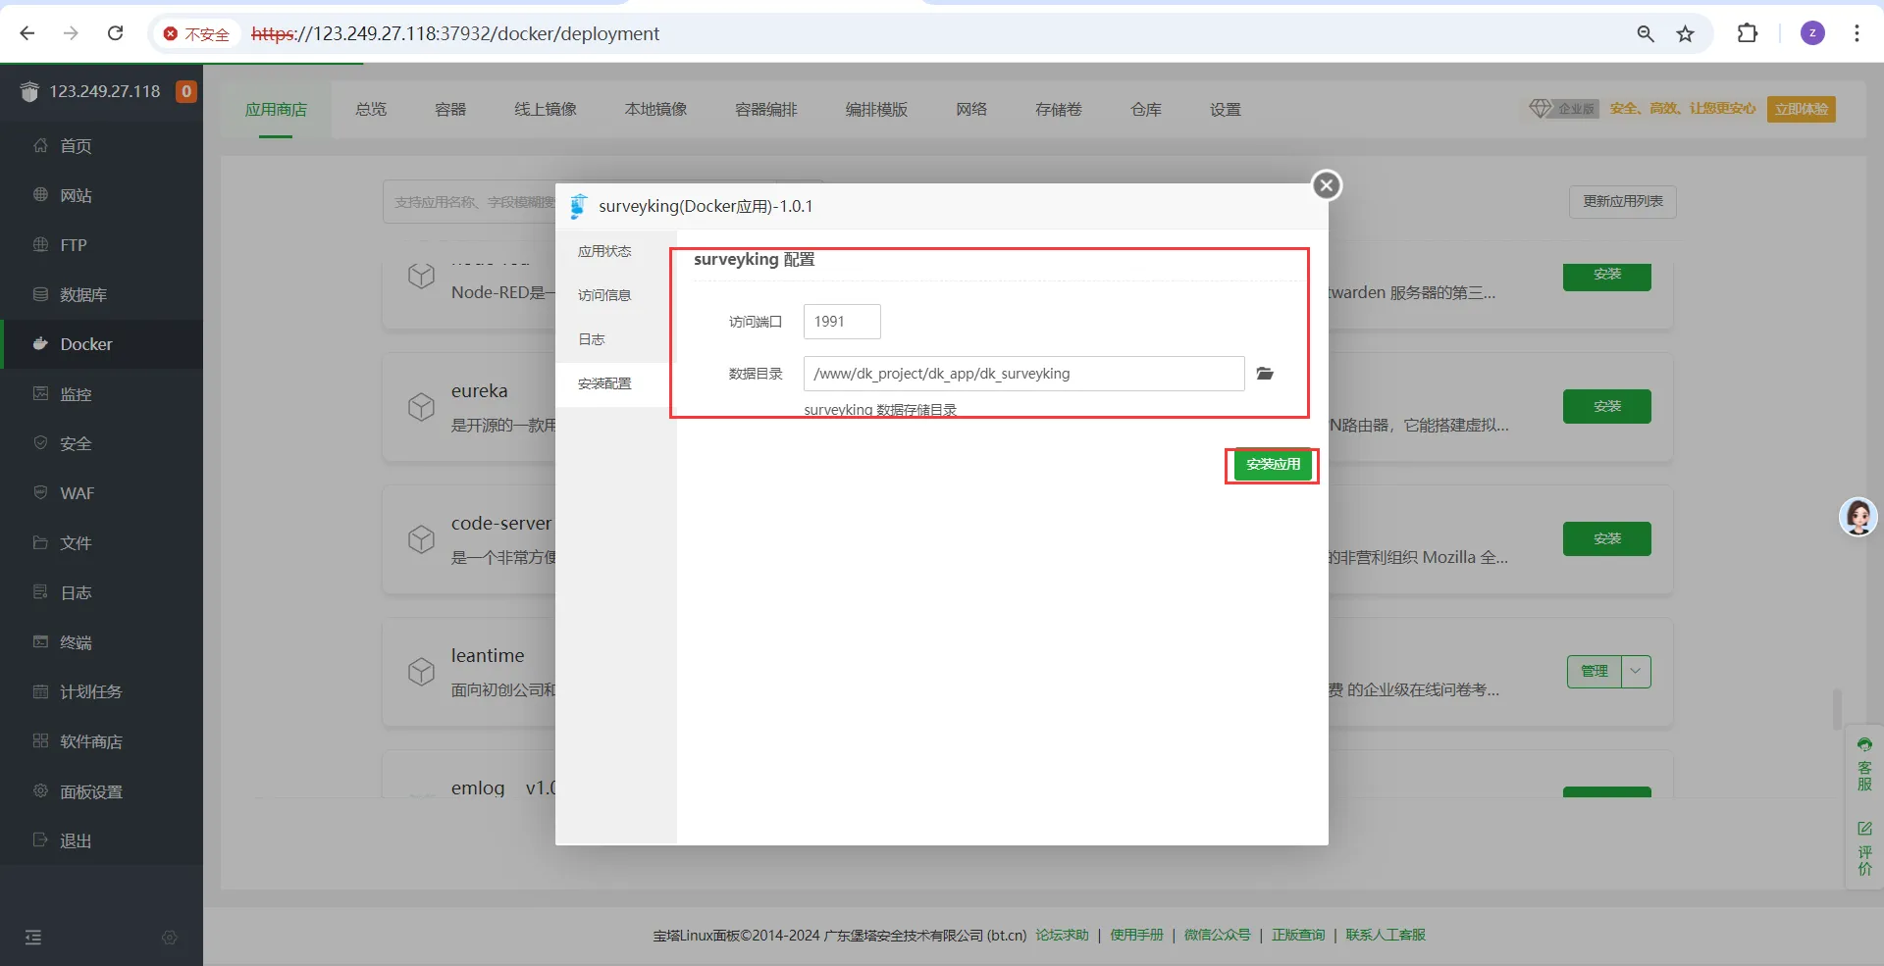
Task: Click 访问端口 field with 1991
Action: pos(842,322)
